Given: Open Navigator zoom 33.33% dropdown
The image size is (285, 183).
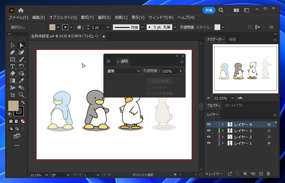Looking at the screenshot, I should tap(232, 98).
